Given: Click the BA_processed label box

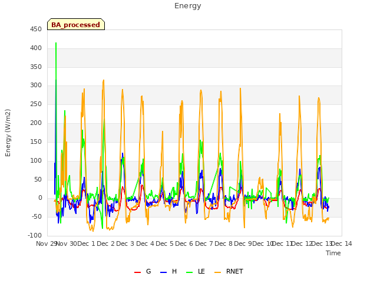Looking at the screenshot, I should click(x=76, y=24).
